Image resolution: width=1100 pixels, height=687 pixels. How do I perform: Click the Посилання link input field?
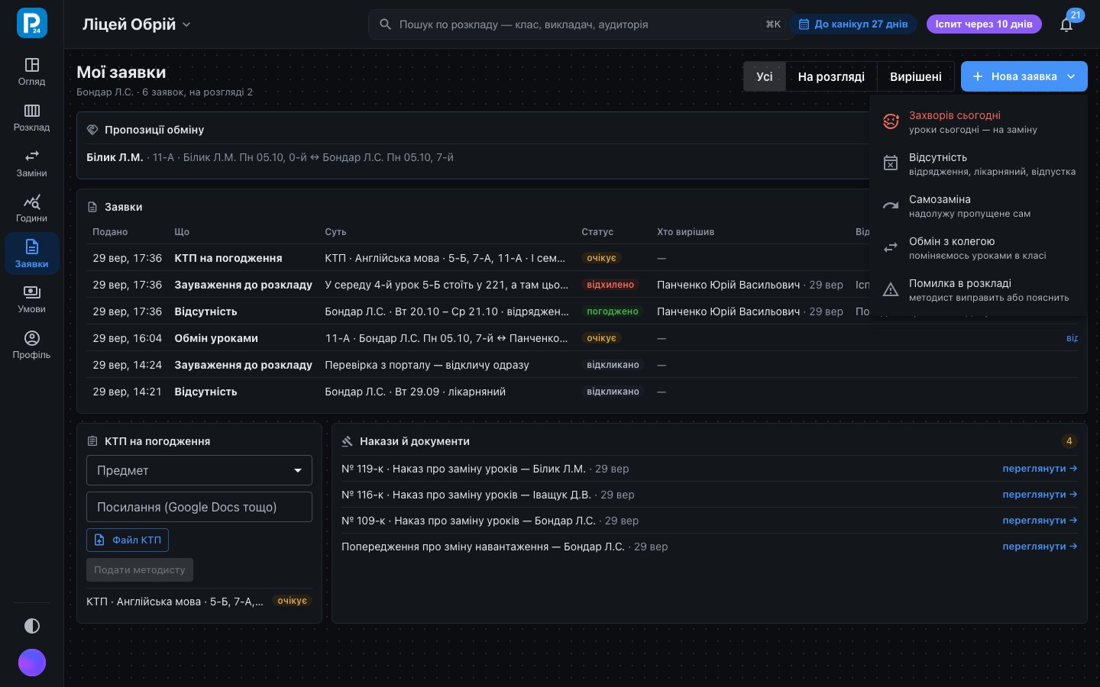pyautogui.click(x=199, y=507)
